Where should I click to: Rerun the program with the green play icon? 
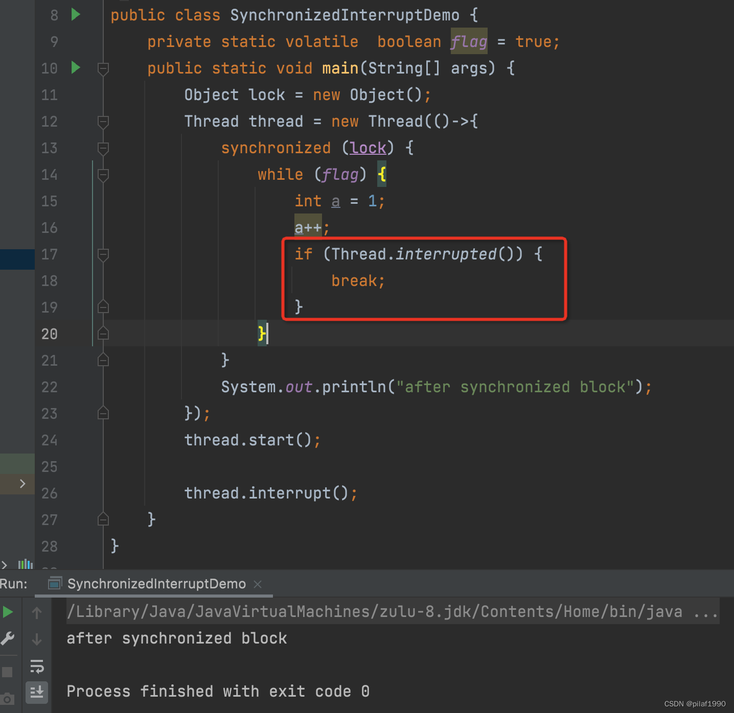click(x=8, y=611)
